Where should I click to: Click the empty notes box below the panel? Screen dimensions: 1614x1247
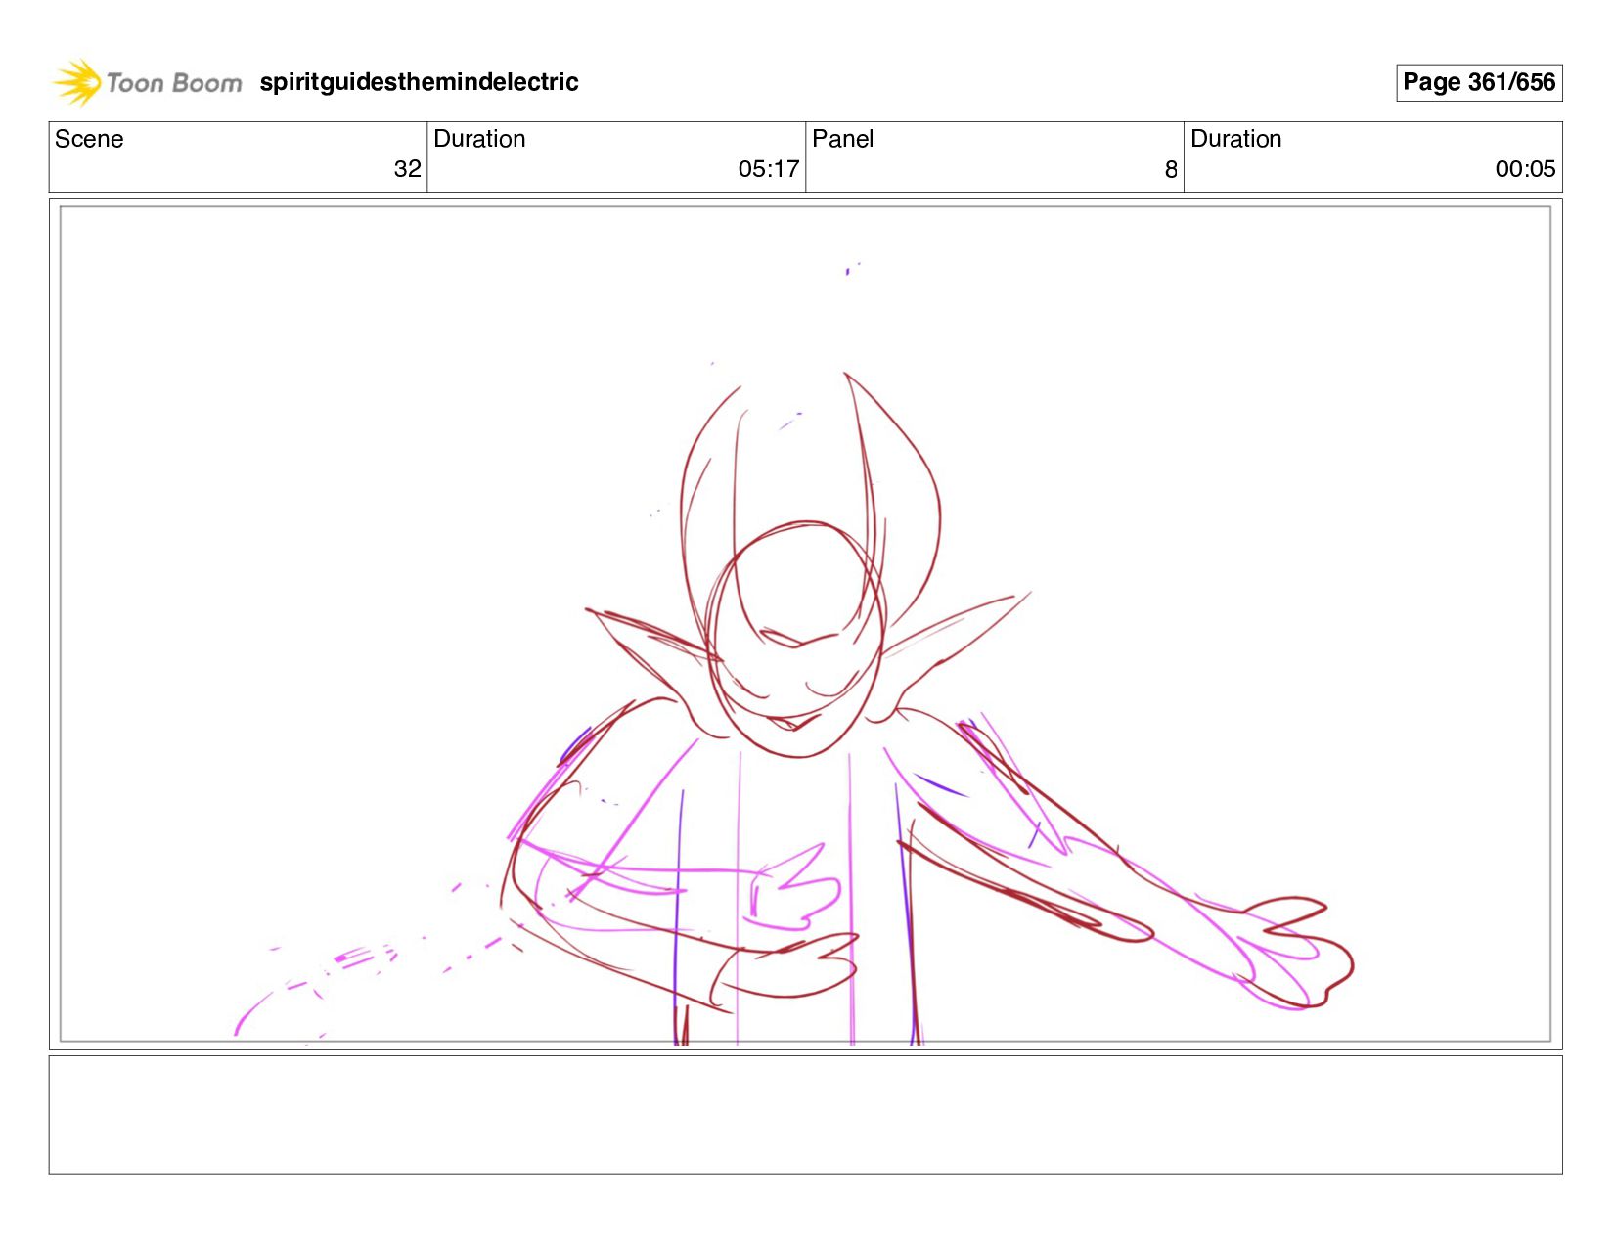click(805, 1114)
